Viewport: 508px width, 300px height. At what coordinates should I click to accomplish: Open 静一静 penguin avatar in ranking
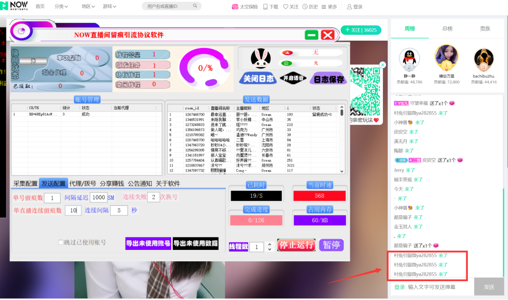[x=409, y=60]
